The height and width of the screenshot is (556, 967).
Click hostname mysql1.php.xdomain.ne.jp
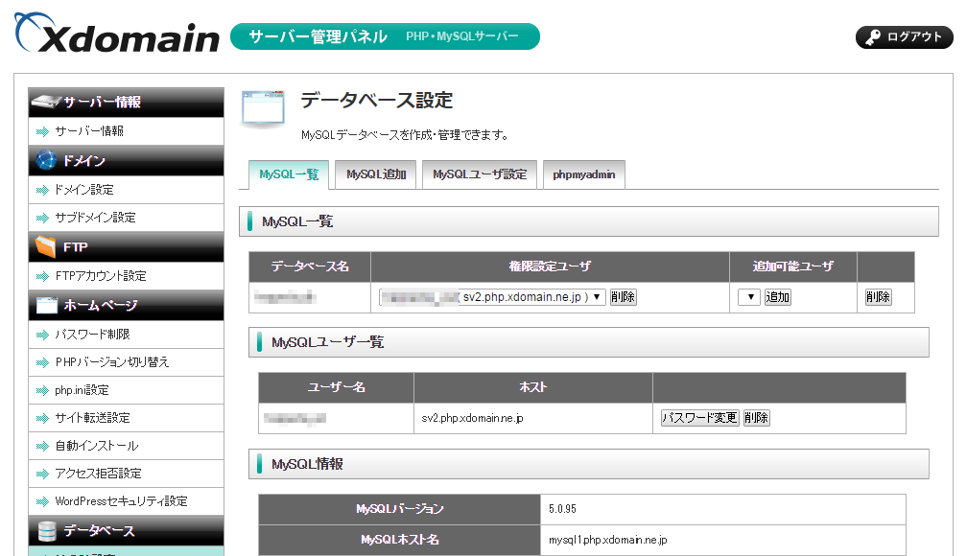coord(608,540)
